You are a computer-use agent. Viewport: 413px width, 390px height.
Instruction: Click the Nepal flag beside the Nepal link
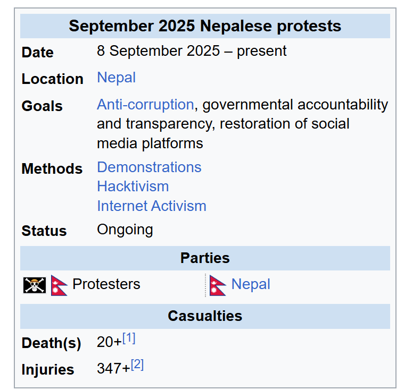(x=218, y=285)
